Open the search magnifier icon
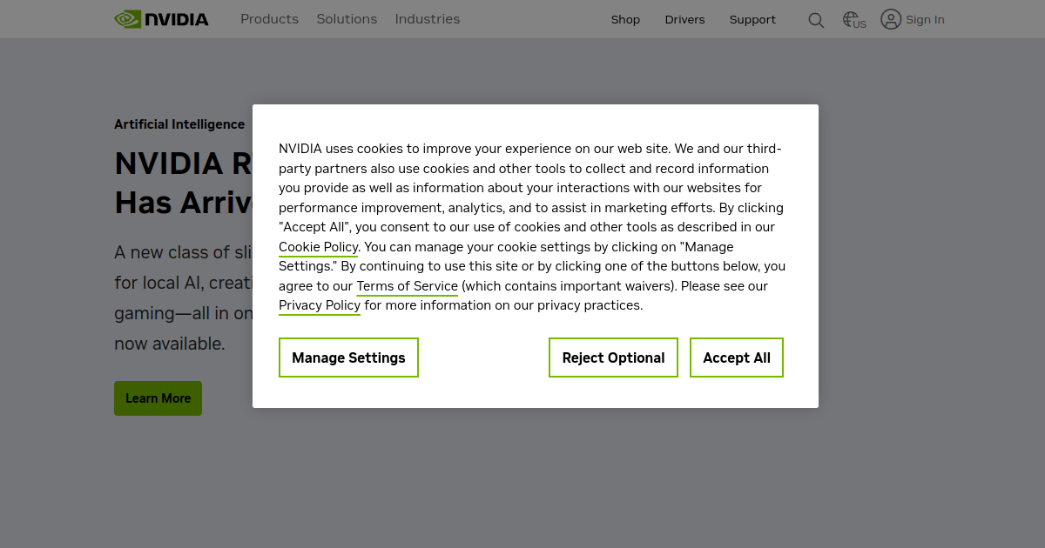The width and height of the screenshot is (1045, 548). pyautogui.click(x=816, y=20)
